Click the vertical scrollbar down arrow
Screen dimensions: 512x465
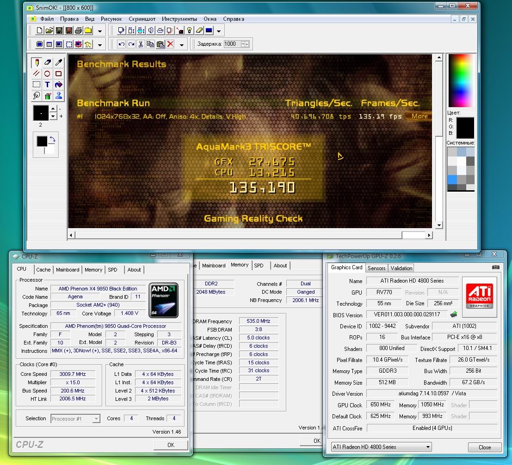pyautogui.click(x=439, y=225)
